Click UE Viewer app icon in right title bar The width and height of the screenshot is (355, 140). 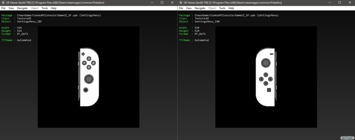coord(181,2)
